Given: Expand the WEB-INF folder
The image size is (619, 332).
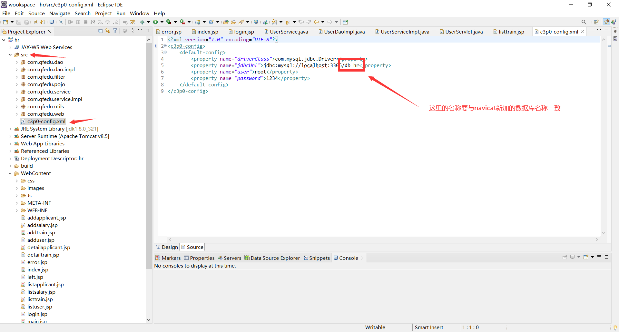Looking at the screenshot, I should click(x=17, y=210).
